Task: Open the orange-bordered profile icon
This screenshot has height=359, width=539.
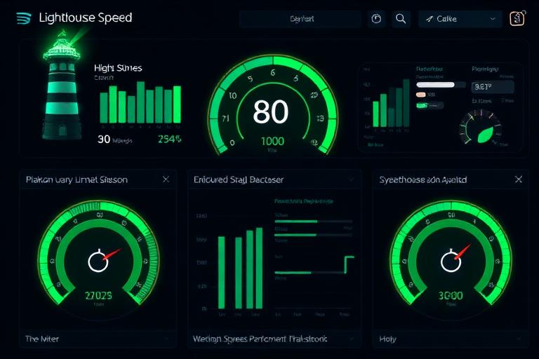Action: pos(517,18)
